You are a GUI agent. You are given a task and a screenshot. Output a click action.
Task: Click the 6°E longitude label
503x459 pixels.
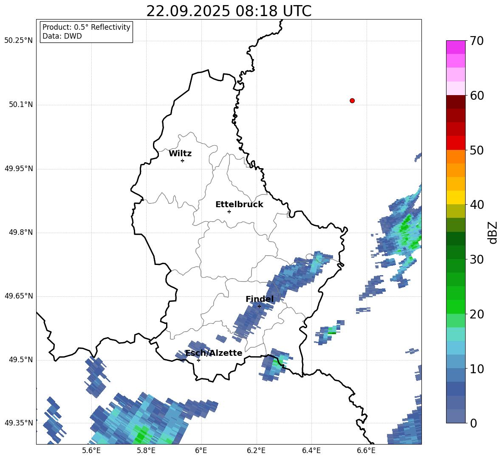pyautogui.click(x=201, y=451)
